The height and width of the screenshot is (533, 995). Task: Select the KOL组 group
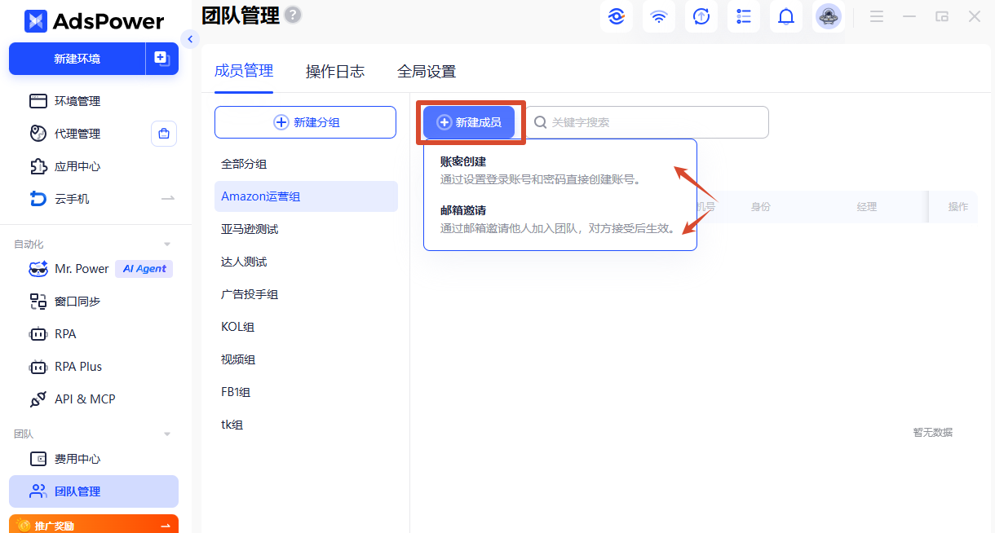click(x=306, y=327)
